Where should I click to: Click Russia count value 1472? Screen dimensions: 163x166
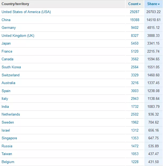coord(135,146)
